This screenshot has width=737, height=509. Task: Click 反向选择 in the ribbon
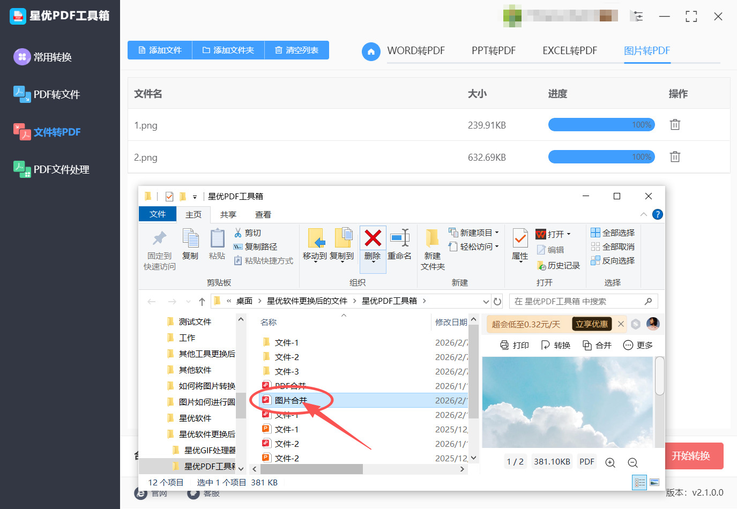613,261
